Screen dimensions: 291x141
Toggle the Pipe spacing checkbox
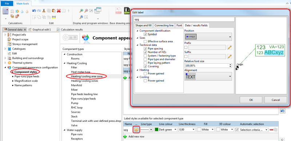pos(145,48)
